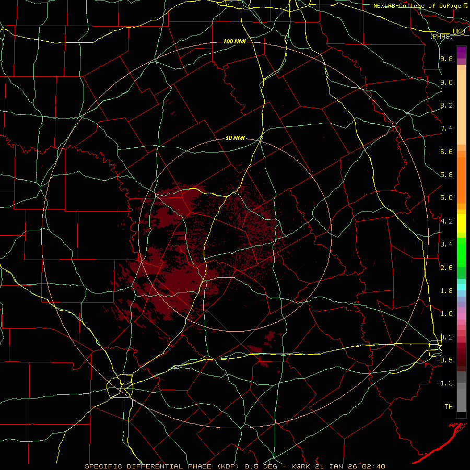Select the 8.2 value on color scale

tap(446, 105)
